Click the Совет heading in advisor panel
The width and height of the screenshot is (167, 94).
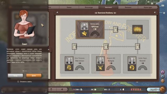point(25,44)
